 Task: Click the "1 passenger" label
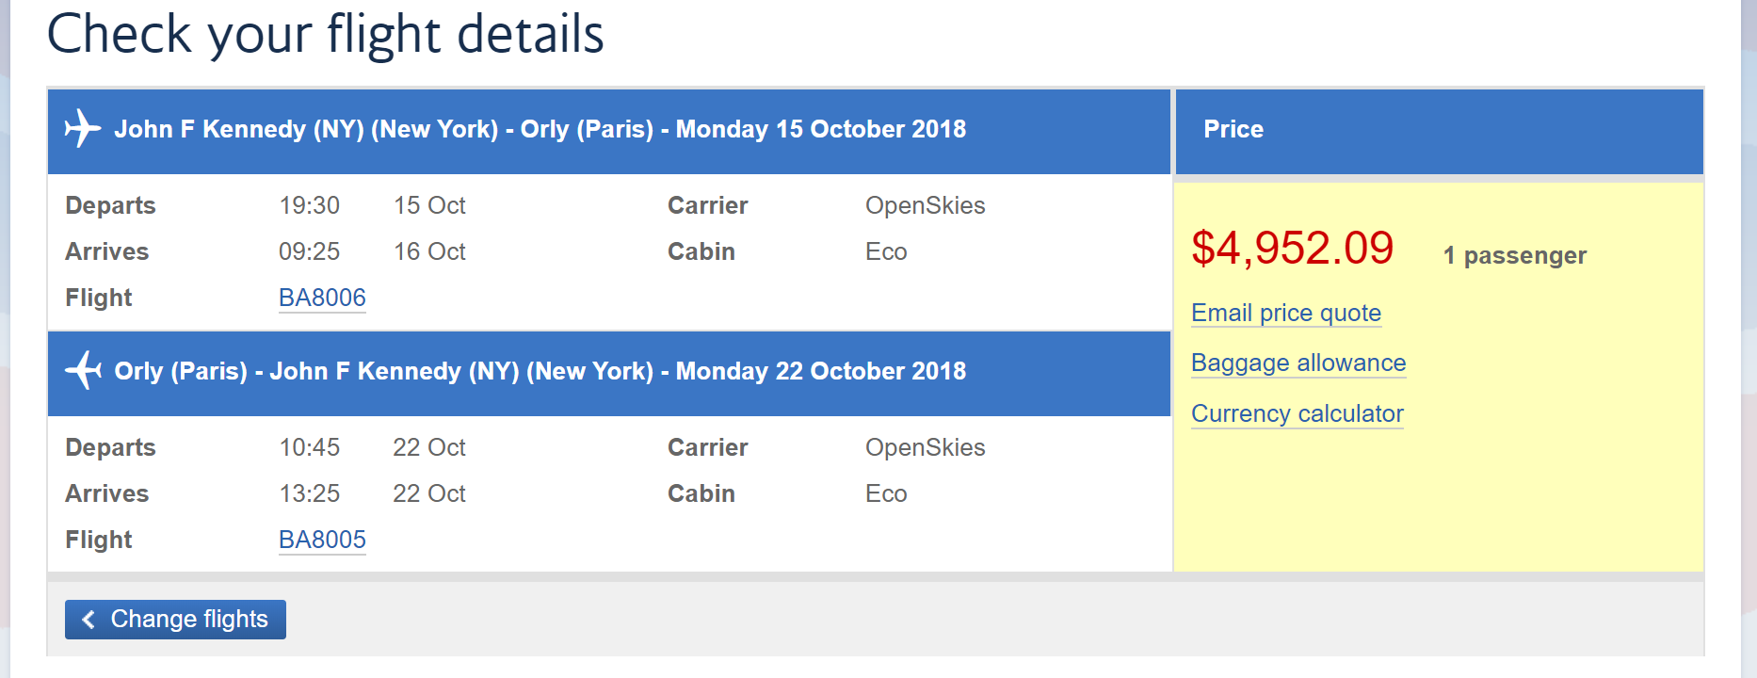pos(1514,255)
